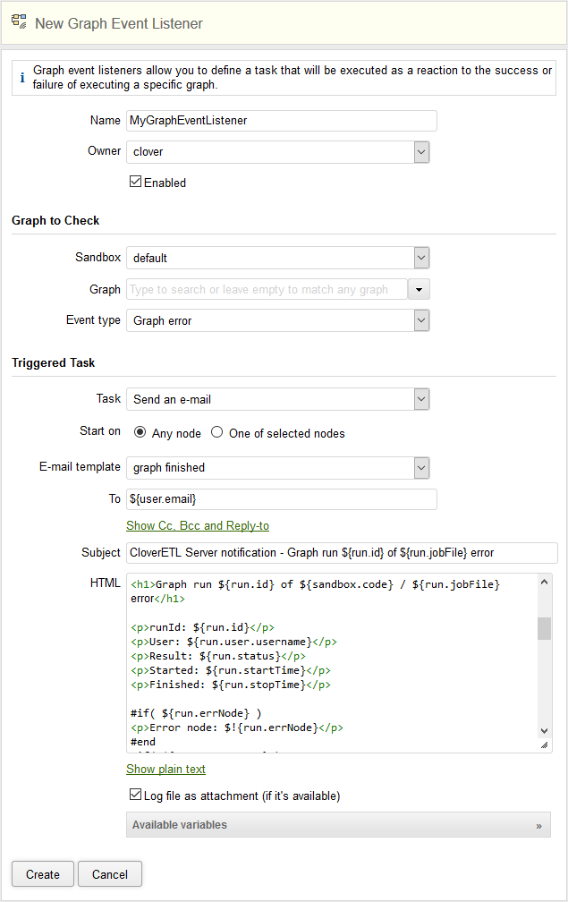Uncheck Log file as attachment
The width and height of the screenshot is (568, 902).
click(136, 795)
